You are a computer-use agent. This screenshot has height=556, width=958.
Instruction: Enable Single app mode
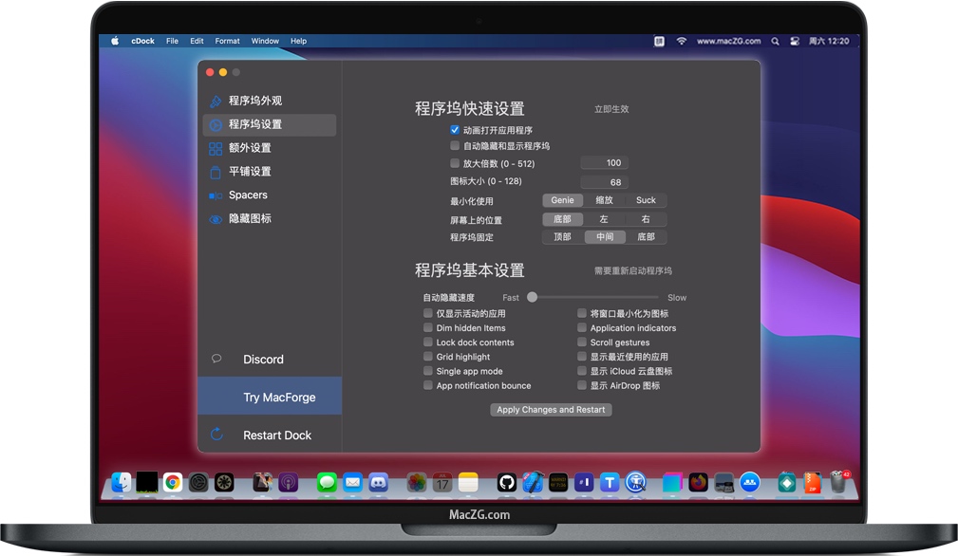427,371
